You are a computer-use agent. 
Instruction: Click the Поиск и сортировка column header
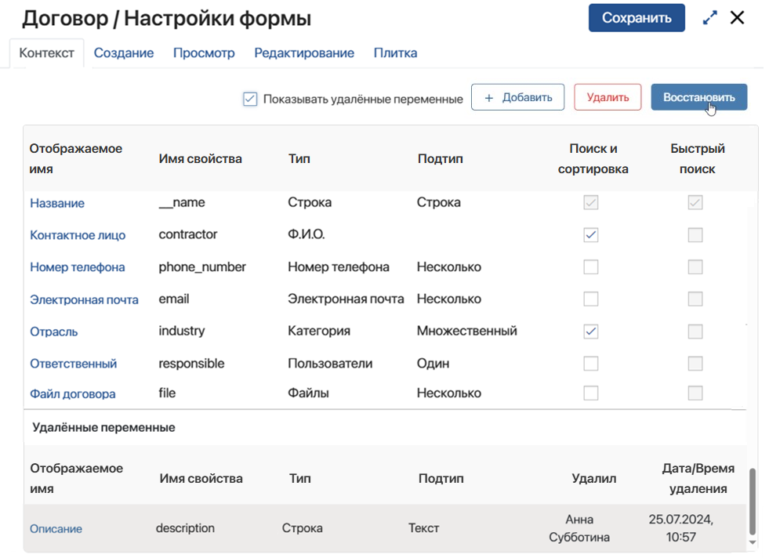[x=593, y=158]
